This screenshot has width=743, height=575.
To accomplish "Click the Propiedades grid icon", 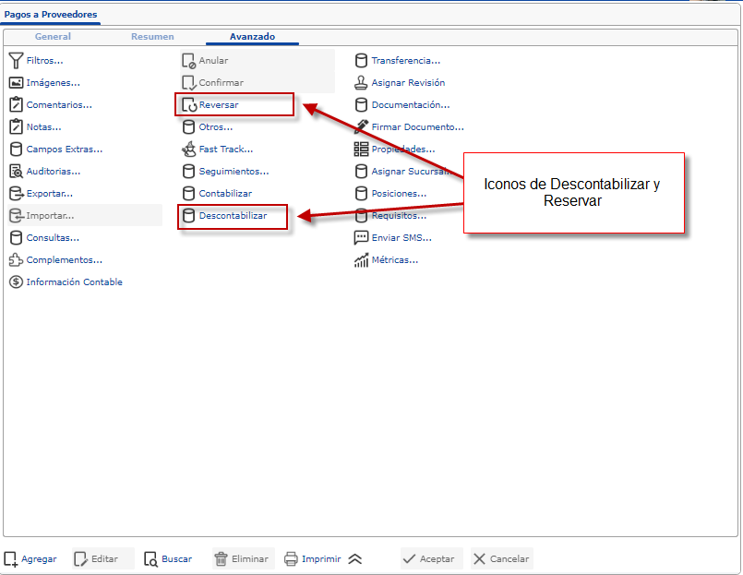I will [x=361, y=150].
